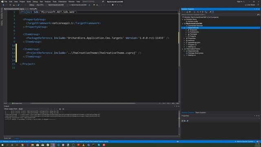This screenshot has height=147, width=261.
Task: Click the search magnifier in Solution Explorer
Action: click(x=258, y=15)
